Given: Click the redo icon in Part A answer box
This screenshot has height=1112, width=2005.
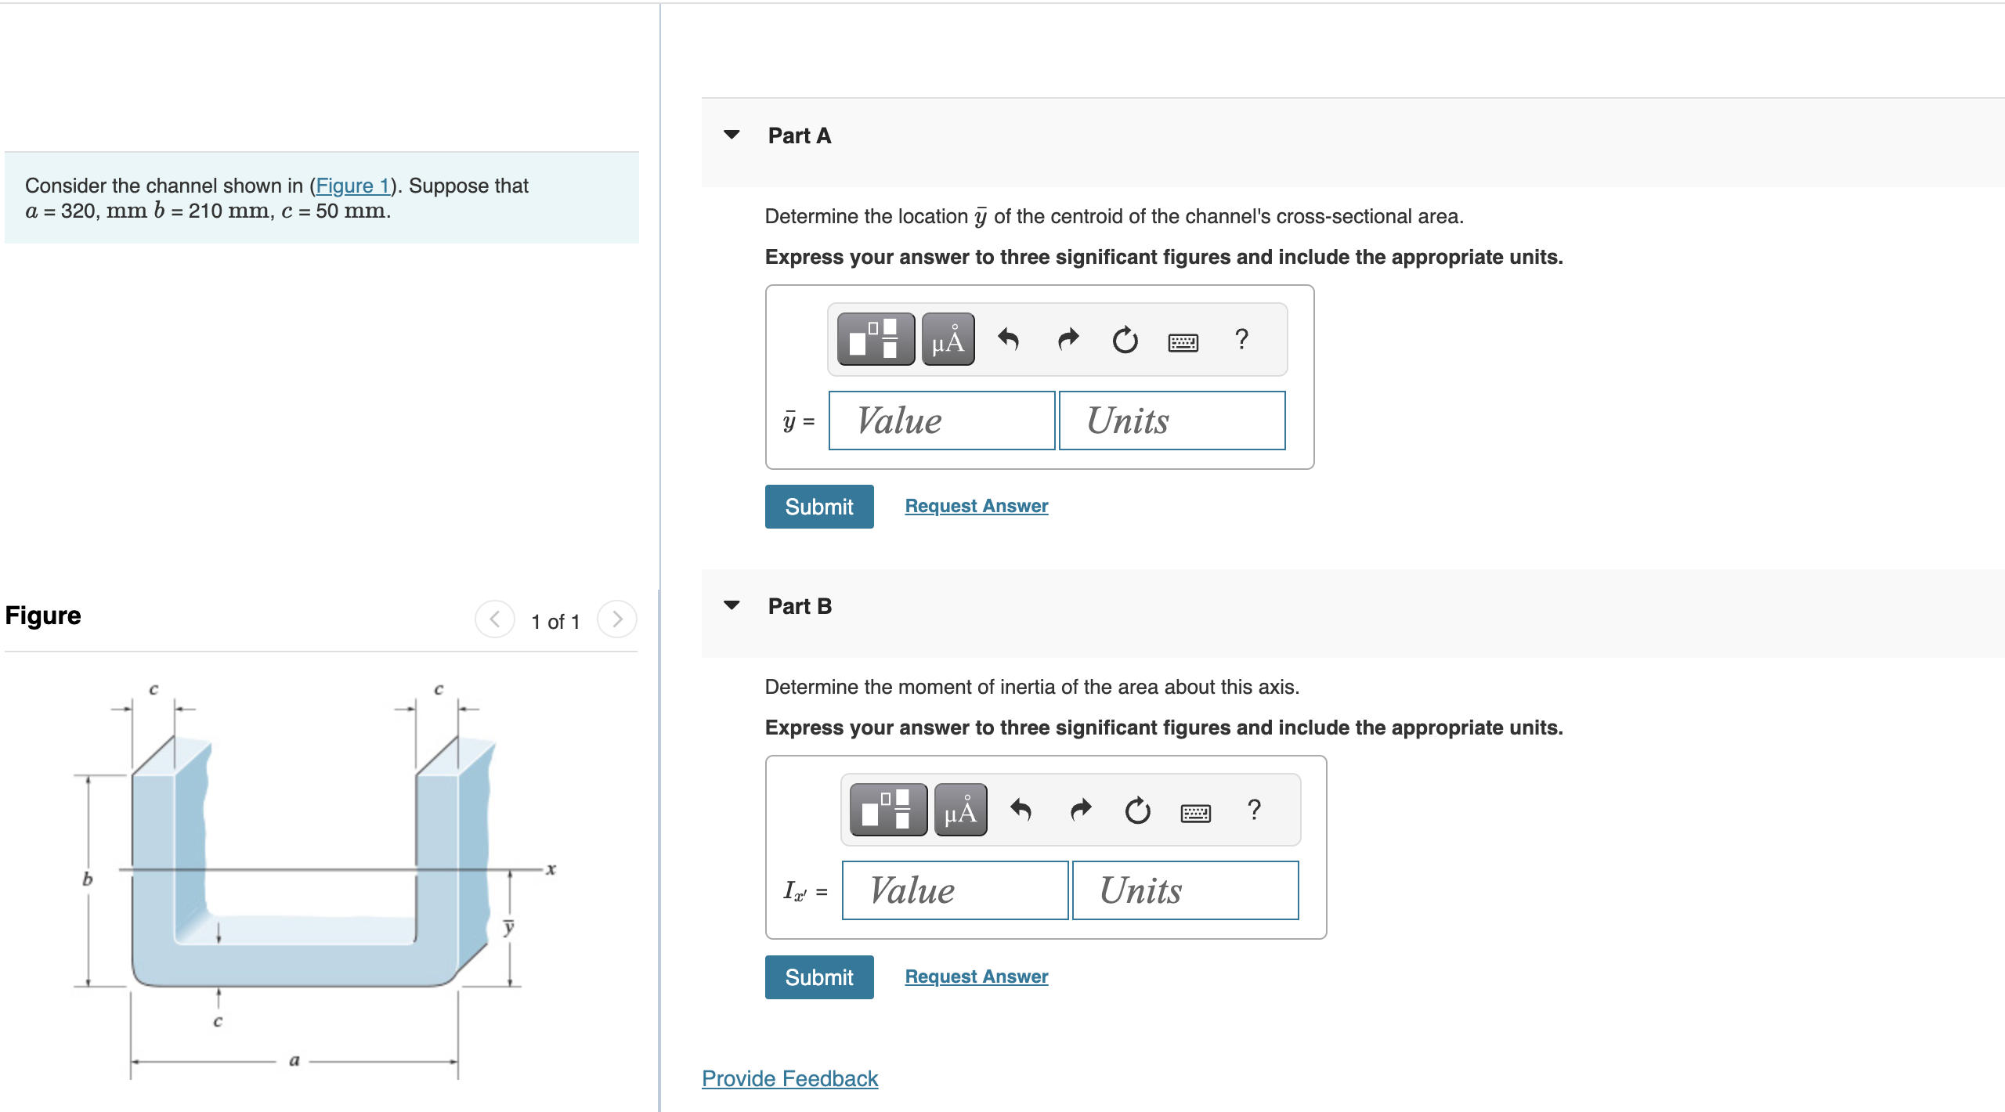Looking at the screenshot, I should coord(1067,338).
